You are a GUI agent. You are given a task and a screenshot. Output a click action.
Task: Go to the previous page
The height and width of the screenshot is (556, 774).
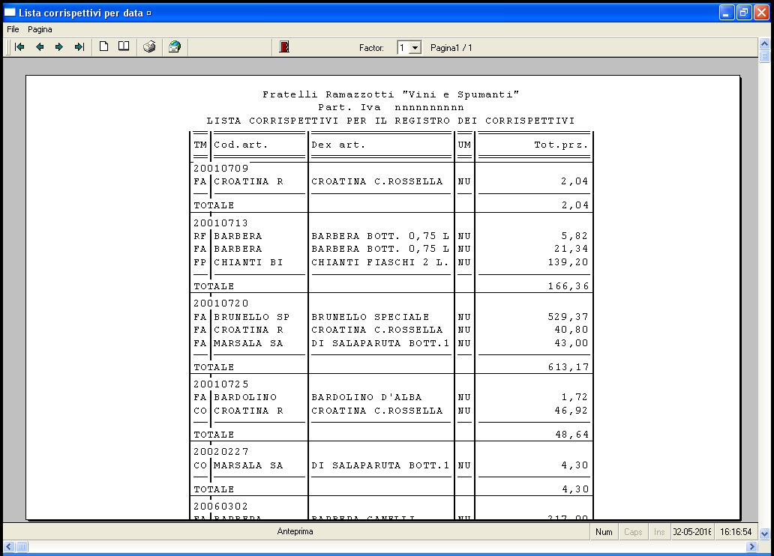click(40, 47)
